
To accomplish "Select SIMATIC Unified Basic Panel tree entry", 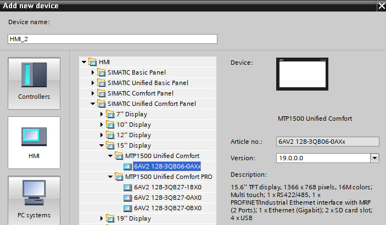I will coord(148,83).
